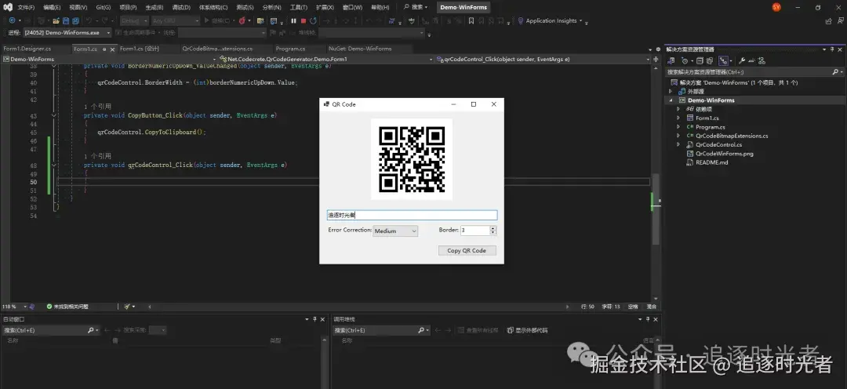Image resolution: width=847 pixels, height=389 pixels.
Task: Click the editor split window icon
Action: [x=656, y=60]
